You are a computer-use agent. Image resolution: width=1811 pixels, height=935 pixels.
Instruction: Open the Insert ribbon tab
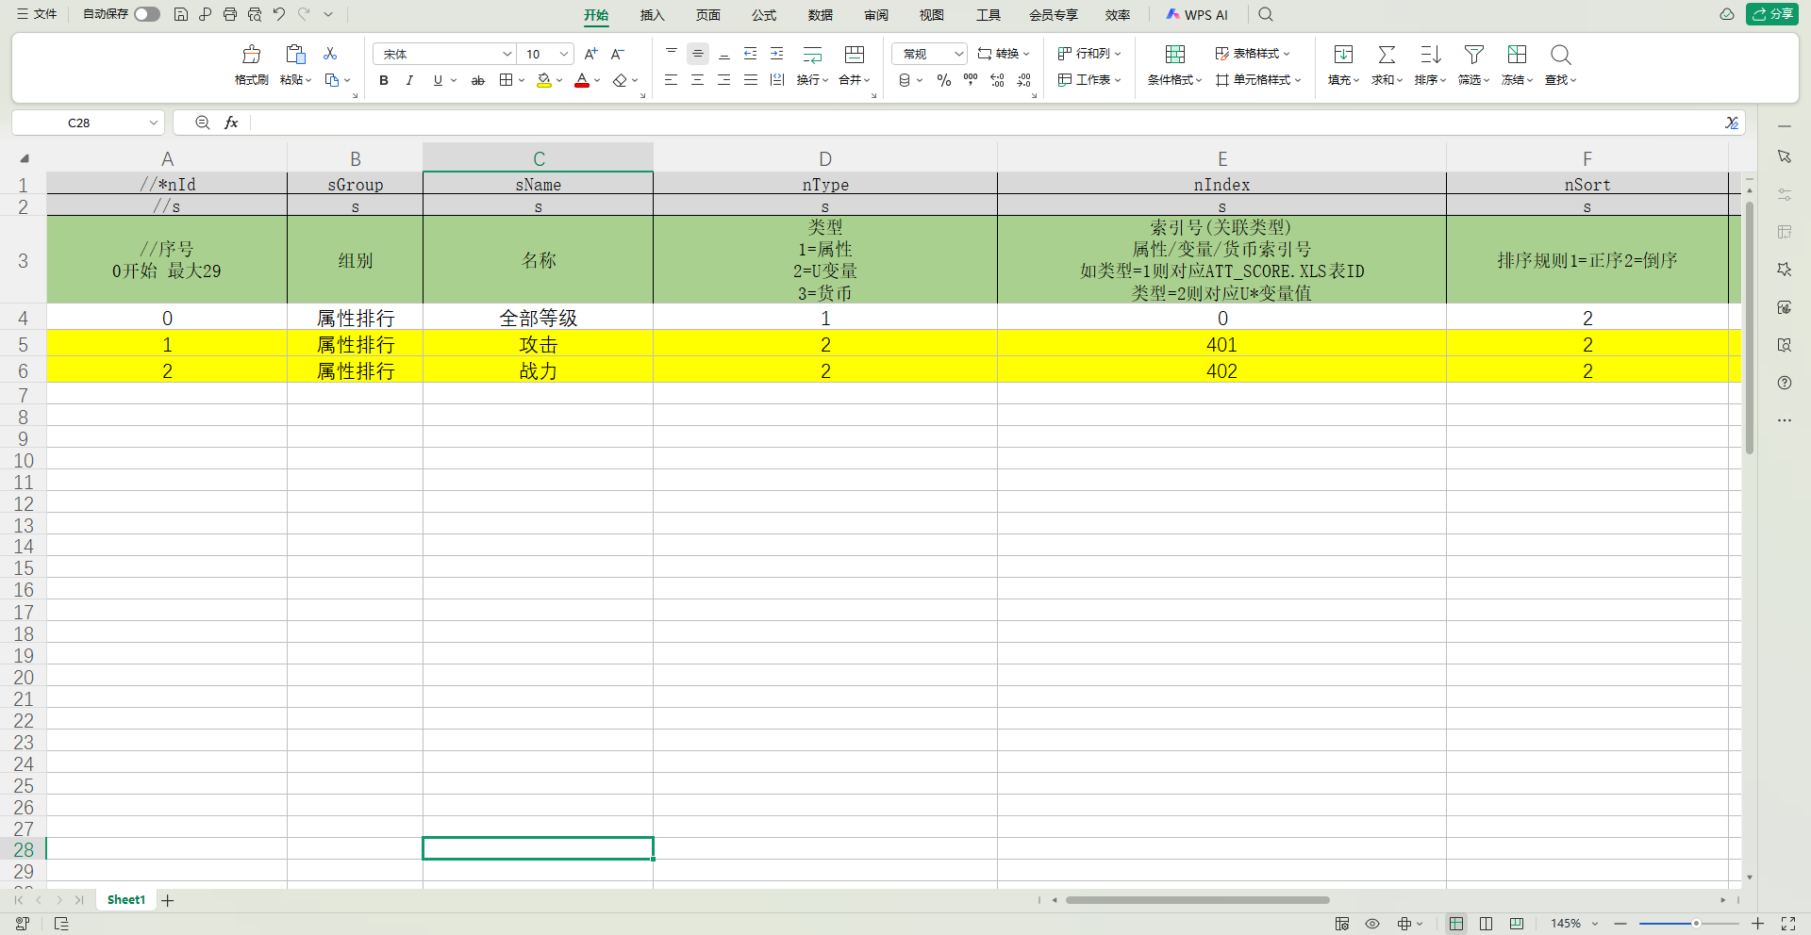[652, 15]
